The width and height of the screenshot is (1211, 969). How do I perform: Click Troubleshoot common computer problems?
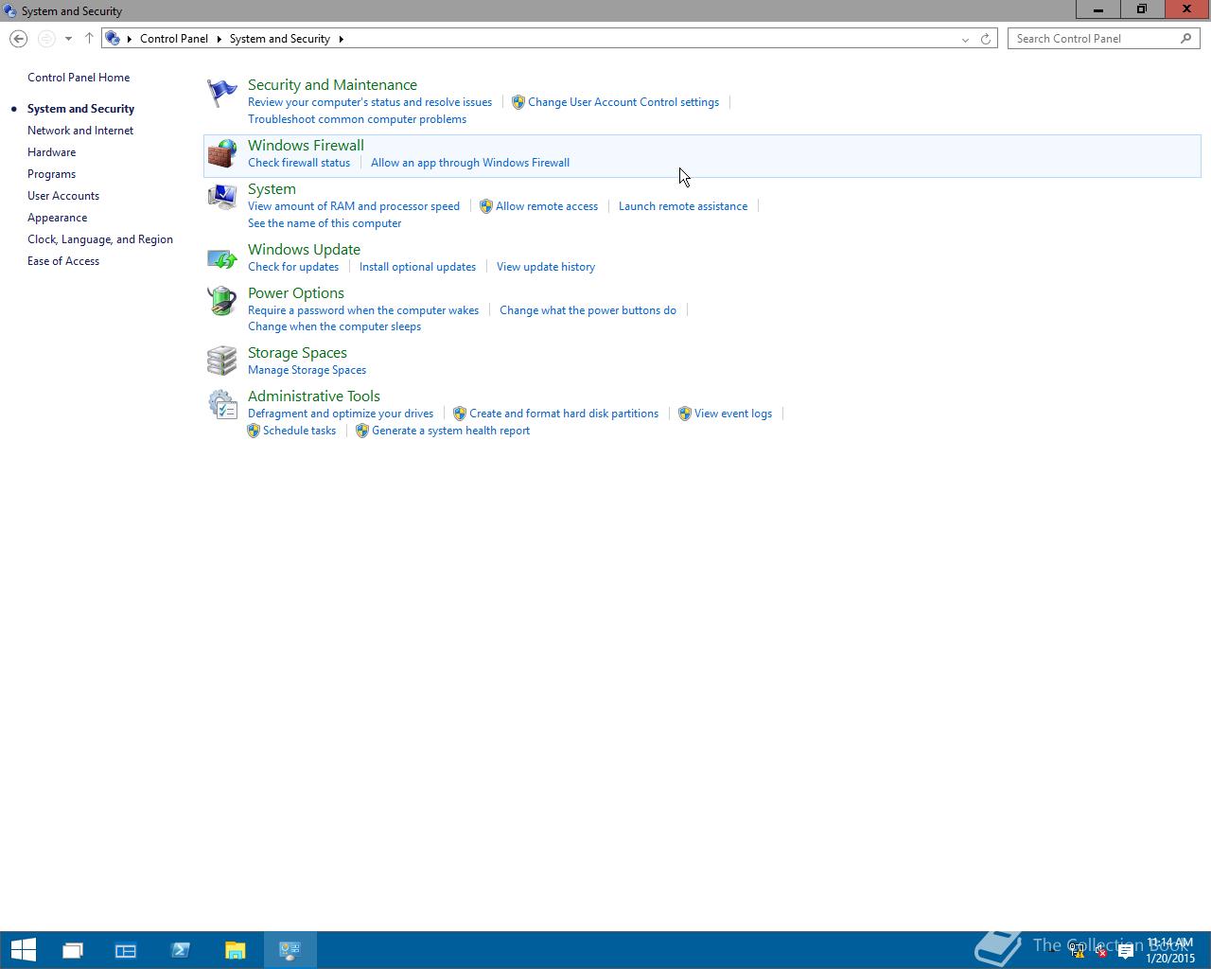coord(357,119)
